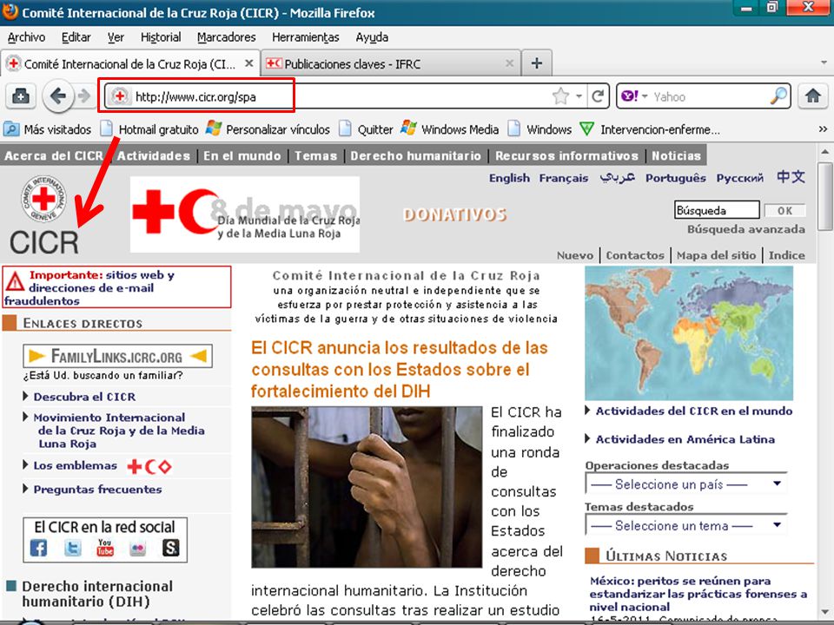This screenshot has height=625, width=834.
Task: Switch to the Publicaciones claves - IFRC tab
Action: [x=391, y=63]
